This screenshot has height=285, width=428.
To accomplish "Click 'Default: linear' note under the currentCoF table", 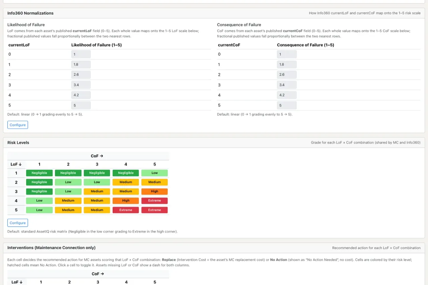I will click(255, 114).
